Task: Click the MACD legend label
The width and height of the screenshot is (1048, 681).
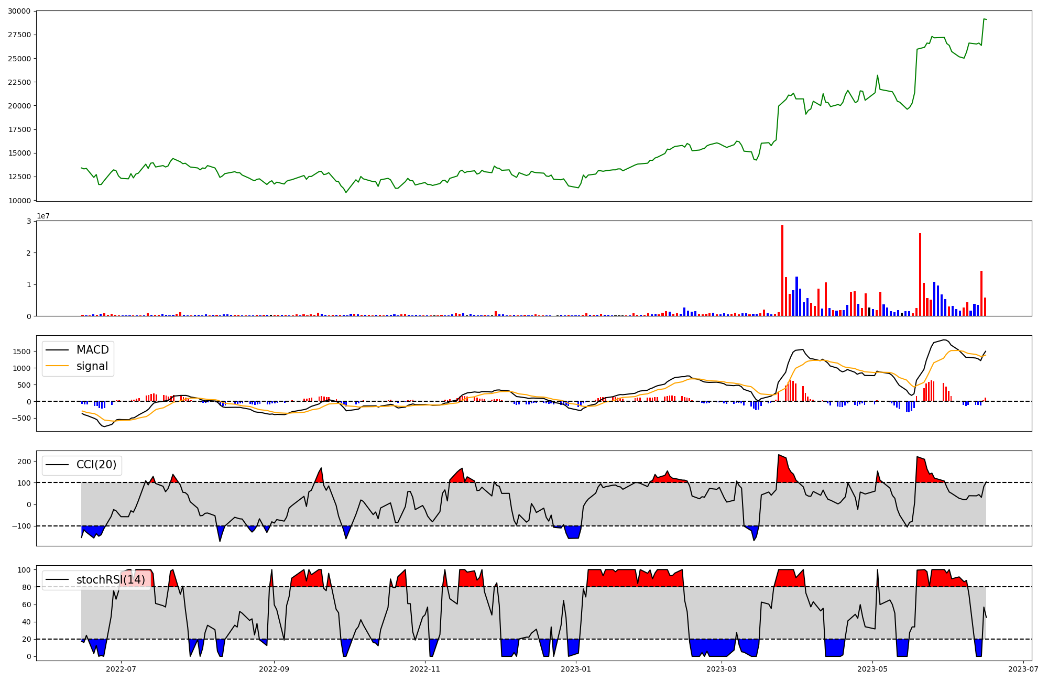Action: coord(92,350)
